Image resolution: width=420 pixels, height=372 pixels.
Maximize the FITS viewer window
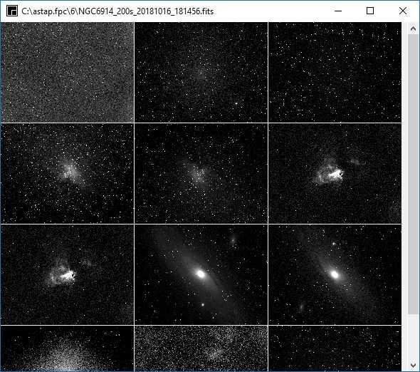[370, 11]
